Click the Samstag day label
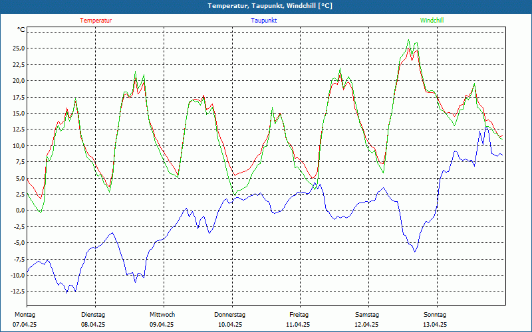The height and width of the screenshot is (332, 532). [x=367, y=315]
